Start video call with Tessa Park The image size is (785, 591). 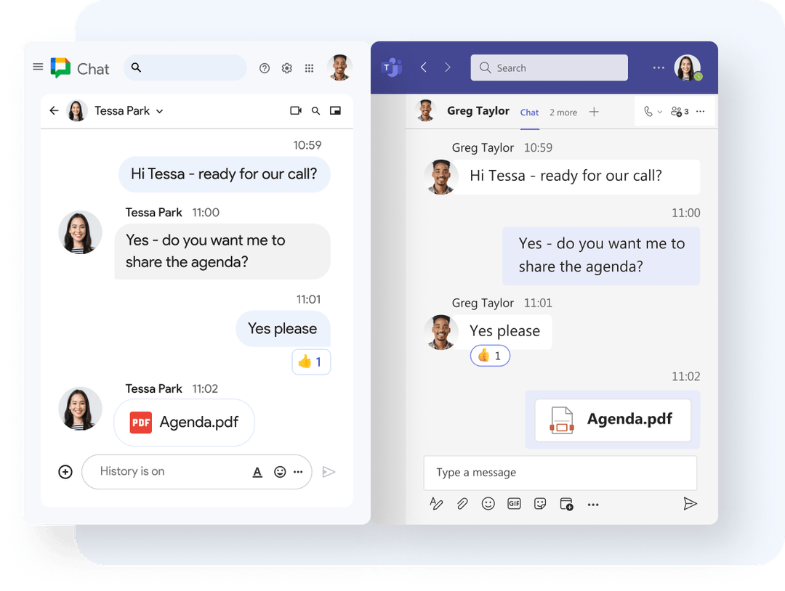pyautogui.click(x=296, y=110)
